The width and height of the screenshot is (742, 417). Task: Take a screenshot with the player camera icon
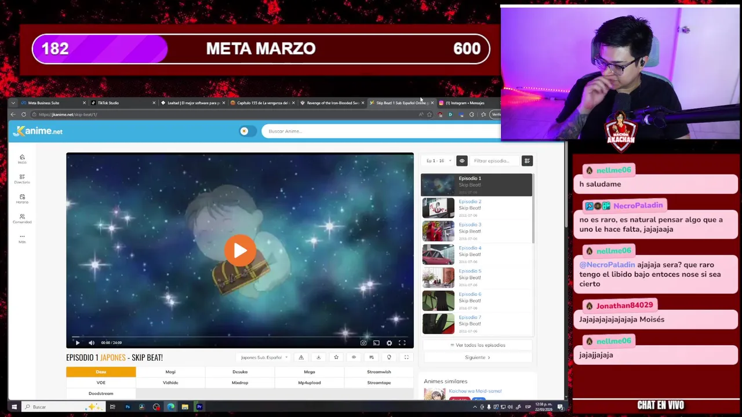tap(363, 343)
